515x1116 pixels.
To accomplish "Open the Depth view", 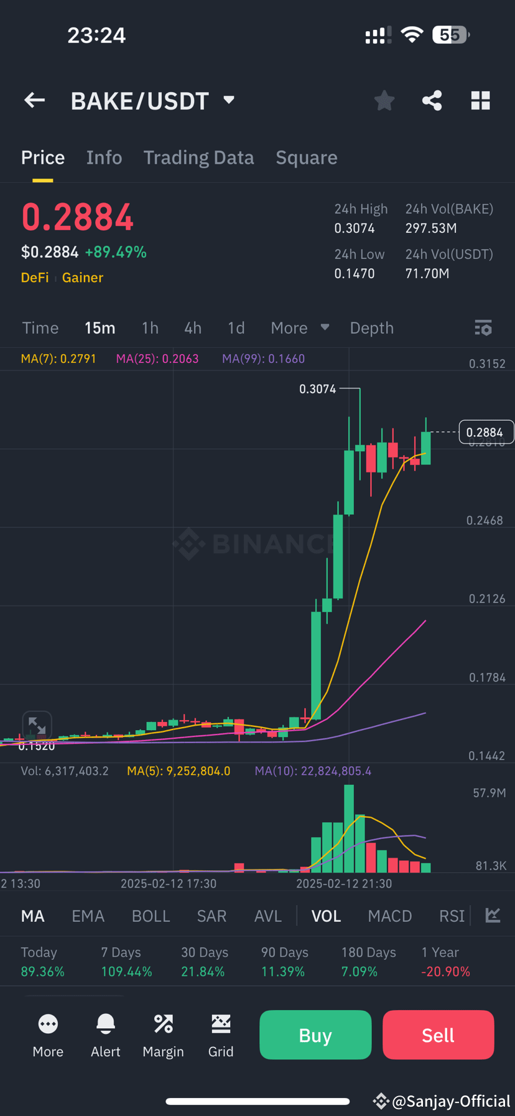I will point(371,327).
